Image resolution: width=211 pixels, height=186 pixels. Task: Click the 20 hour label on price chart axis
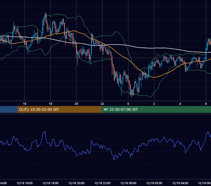[x=76, y=104]
